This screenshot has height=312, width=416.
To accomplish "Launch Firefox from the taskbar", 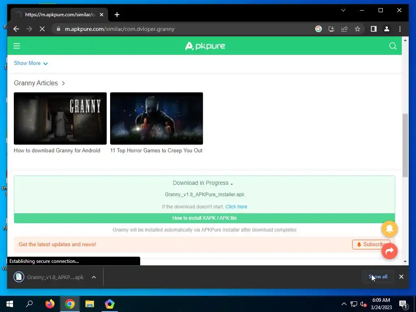I will click(x=50, y=304).
